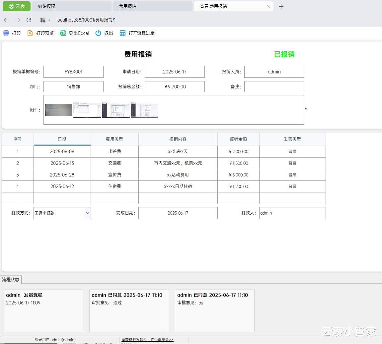Go back with the browser back arrow
382x344 pixels.
pos(7,20)
